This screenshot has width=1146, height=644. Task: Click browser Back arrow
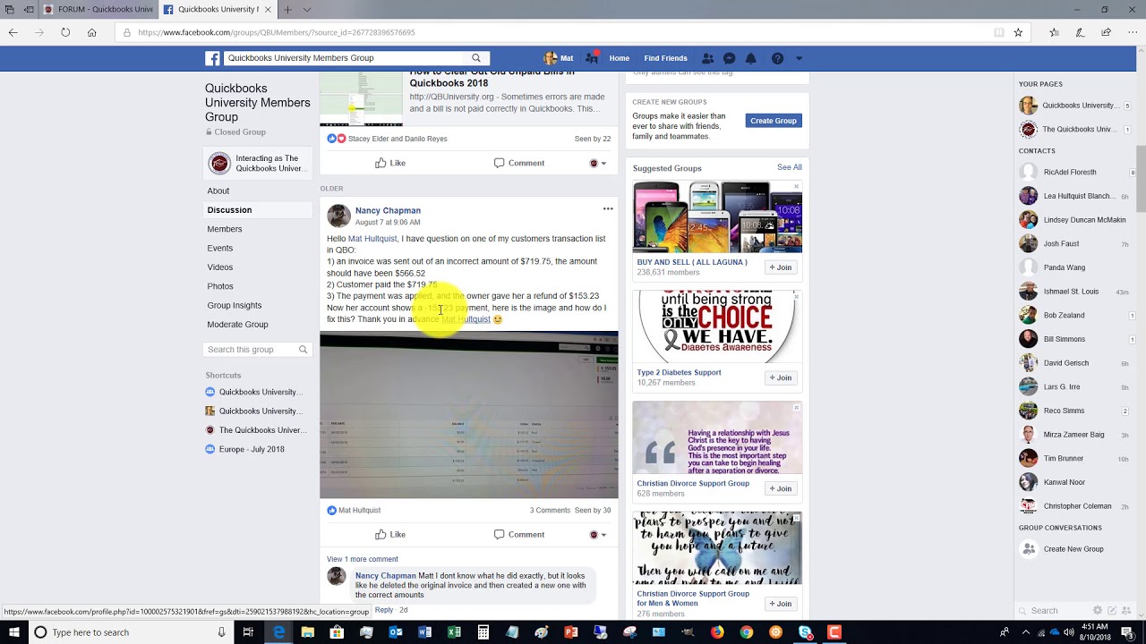(13, 32)
